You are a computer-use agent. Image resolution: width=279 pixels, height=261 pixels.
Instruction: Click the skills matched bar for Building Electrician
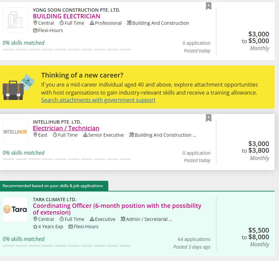67,49
